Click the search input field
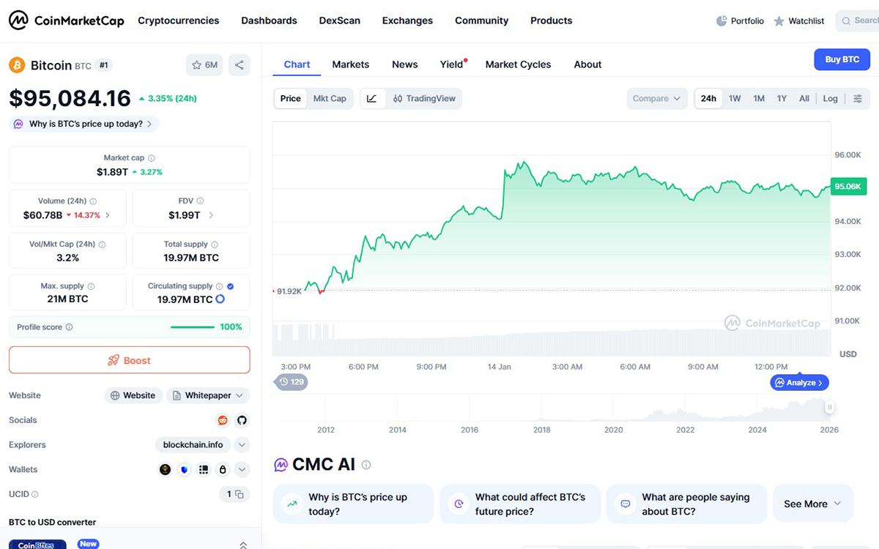 pos(861,20)
